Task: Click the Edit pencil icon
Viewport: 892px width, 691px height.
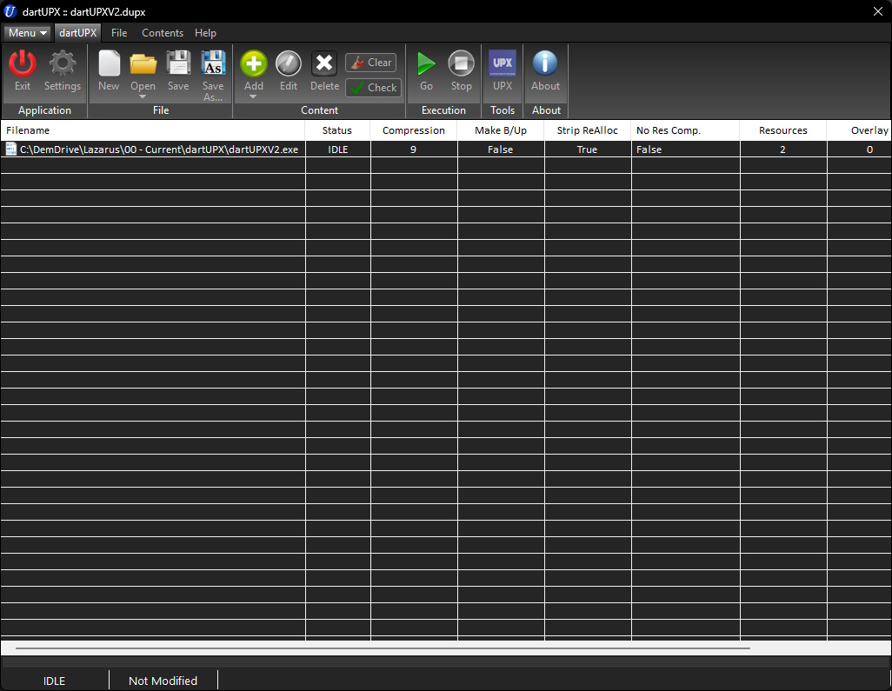Action: click(x=289, y=63)
